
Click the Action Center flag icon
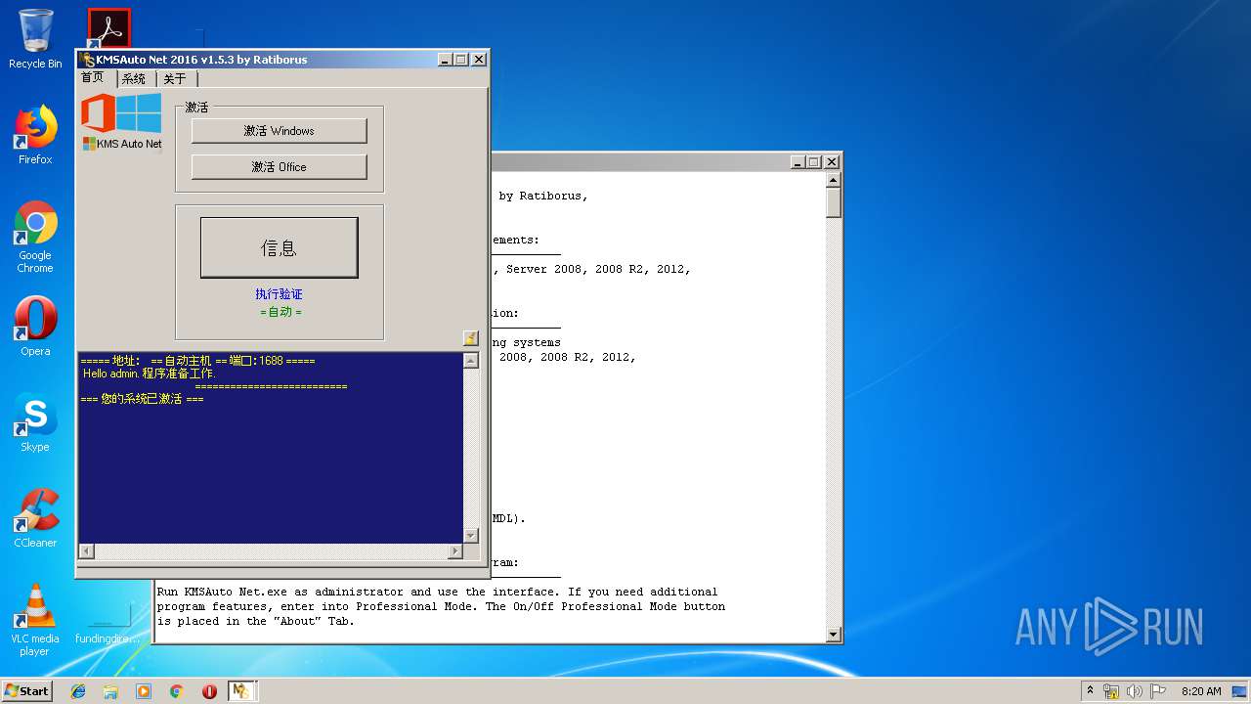click(1158, 691)
